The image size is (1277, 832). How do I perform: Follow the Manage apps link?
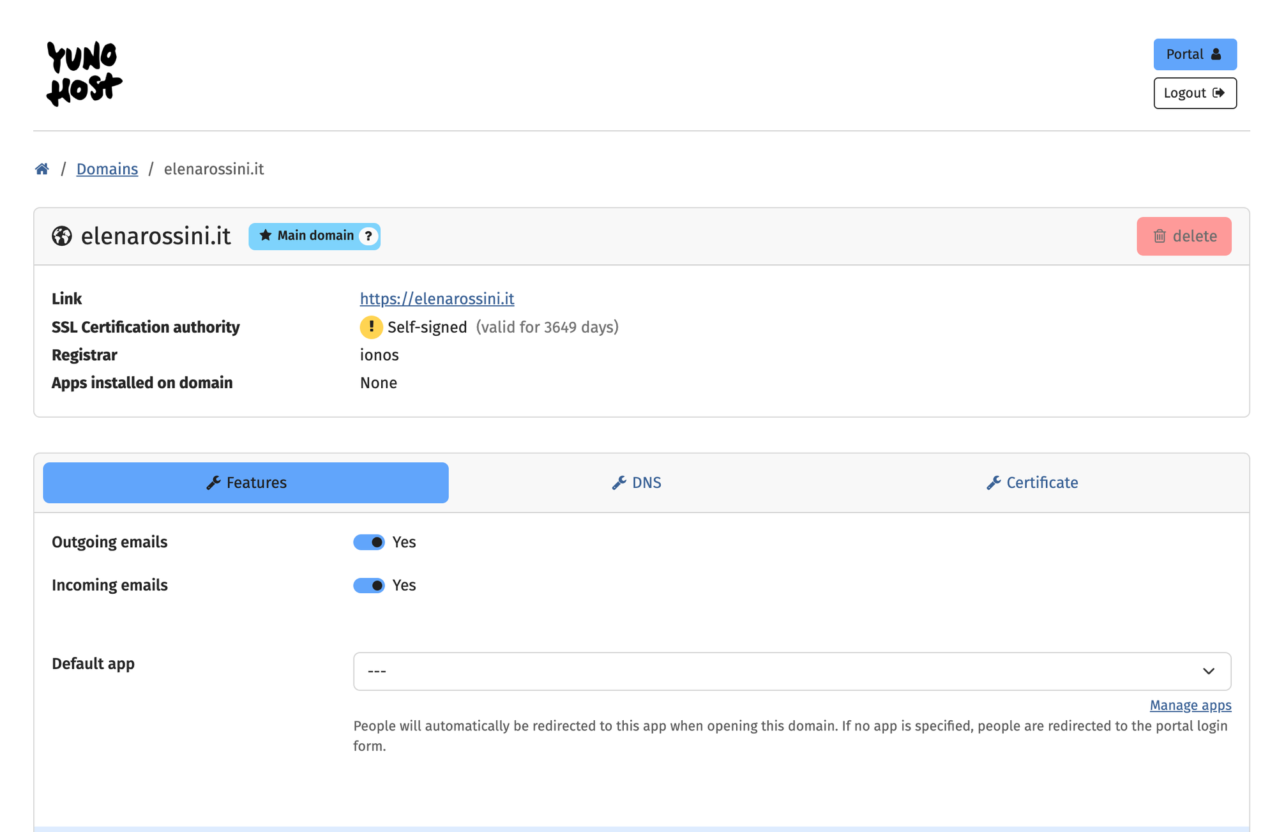[x=1190, y=705]
